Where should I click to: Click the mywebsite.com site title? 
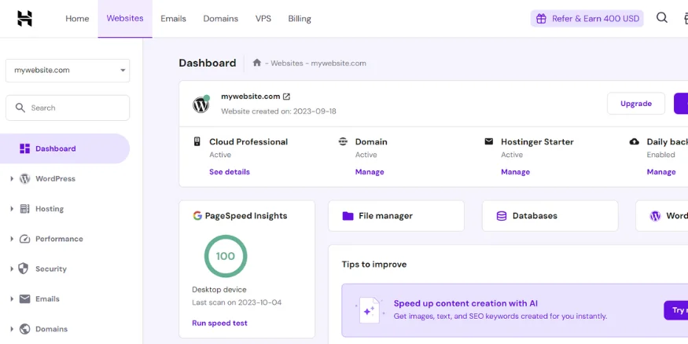coord(251,97)
